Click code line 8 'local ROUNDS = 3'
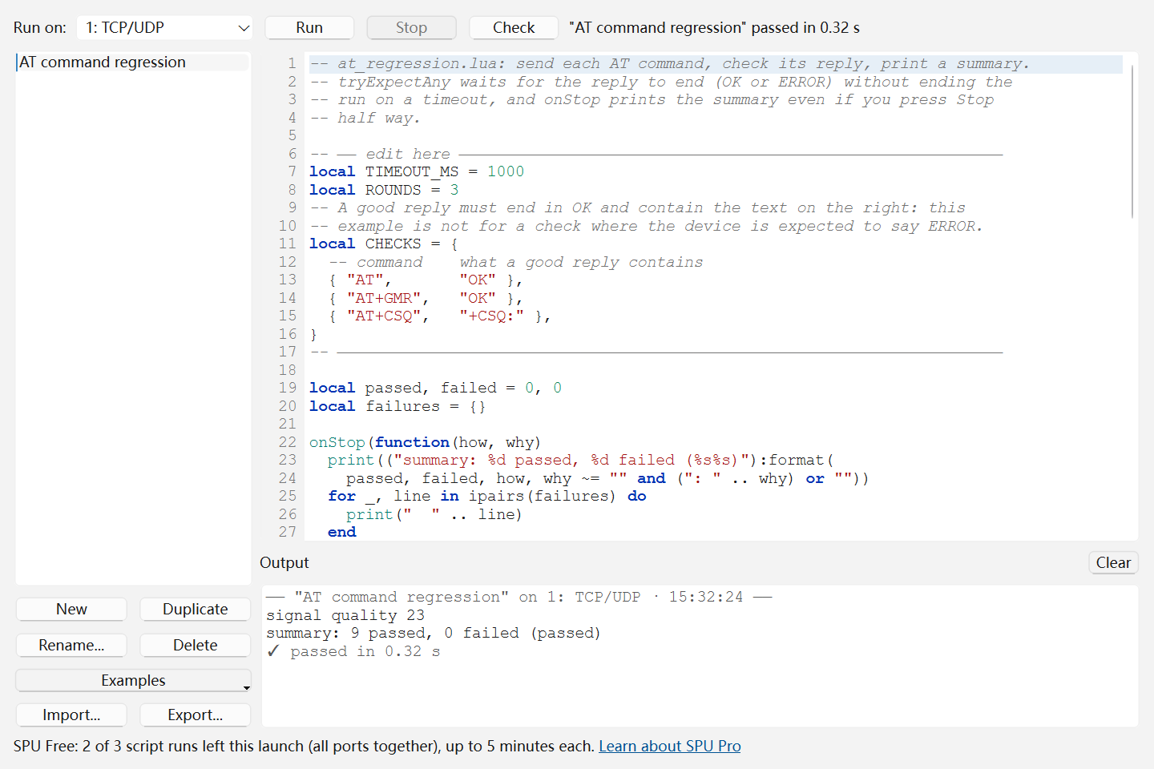The image size is (1154, 769). pyautogui.click(x=384, y=190)
